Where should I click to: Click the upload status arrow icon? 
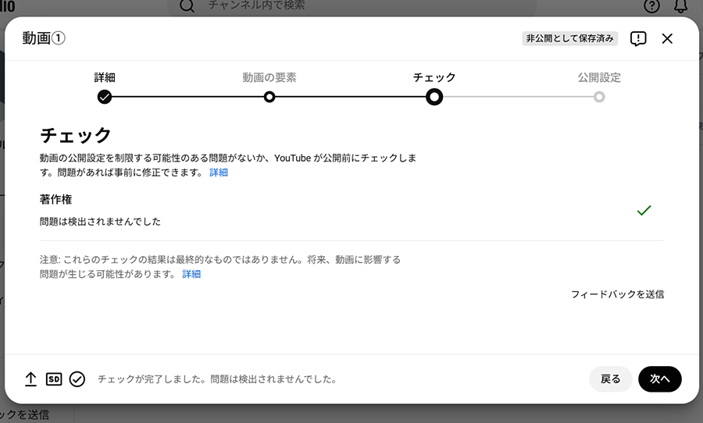point(30,379)
